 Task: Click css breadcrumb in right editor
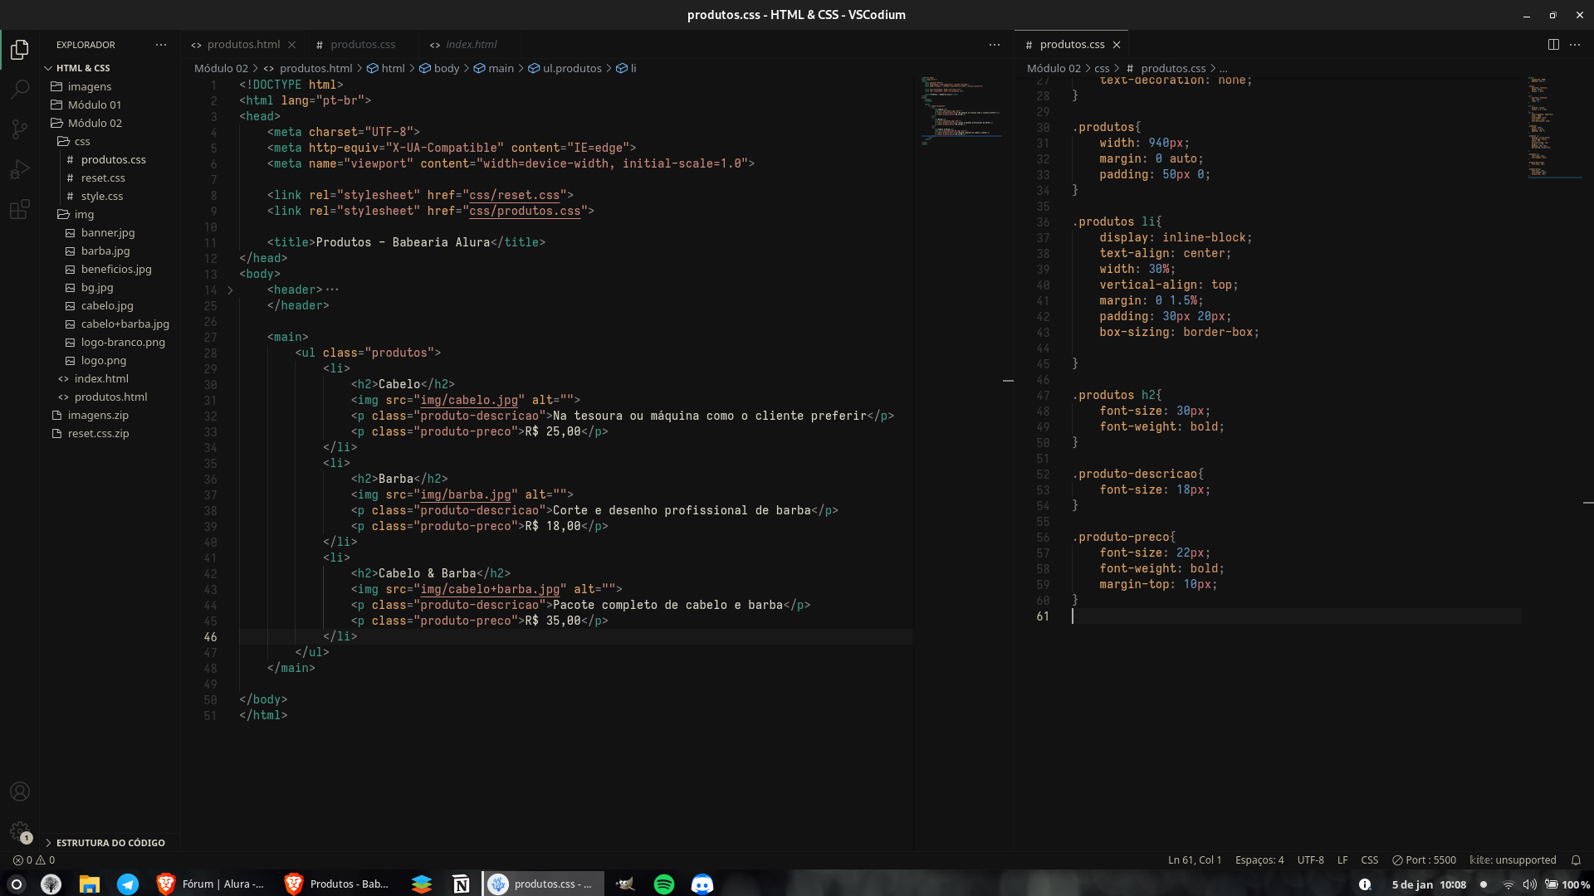coord(1102,68)
